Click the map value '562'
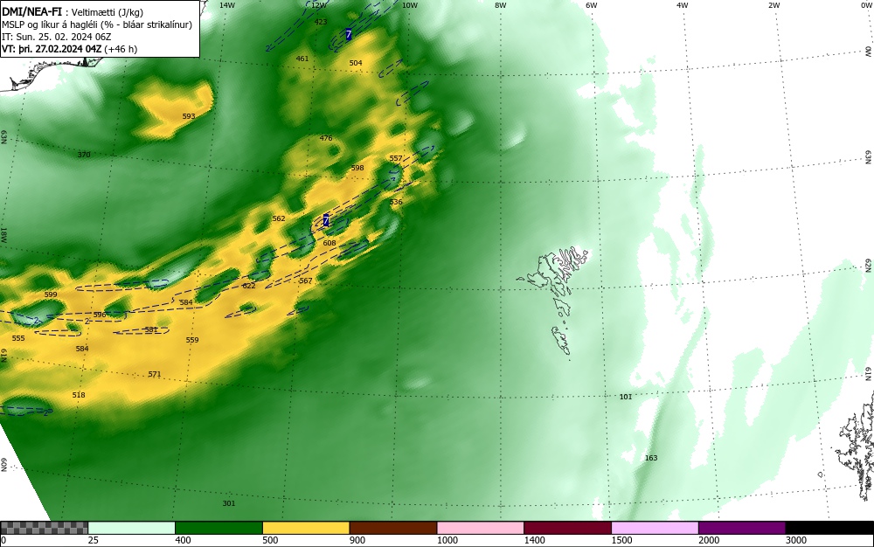 click(x=279, y=218)
